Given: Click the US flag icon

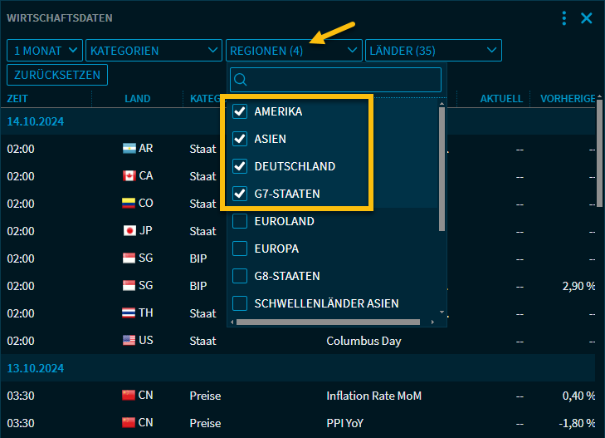Looking at the screenshot, I should [x=129, y=341].
